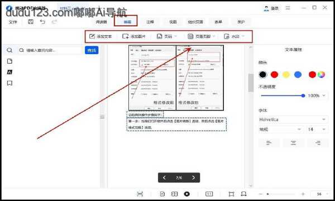
Task: Open the 文件 menu
Action: tap(13, 22)
